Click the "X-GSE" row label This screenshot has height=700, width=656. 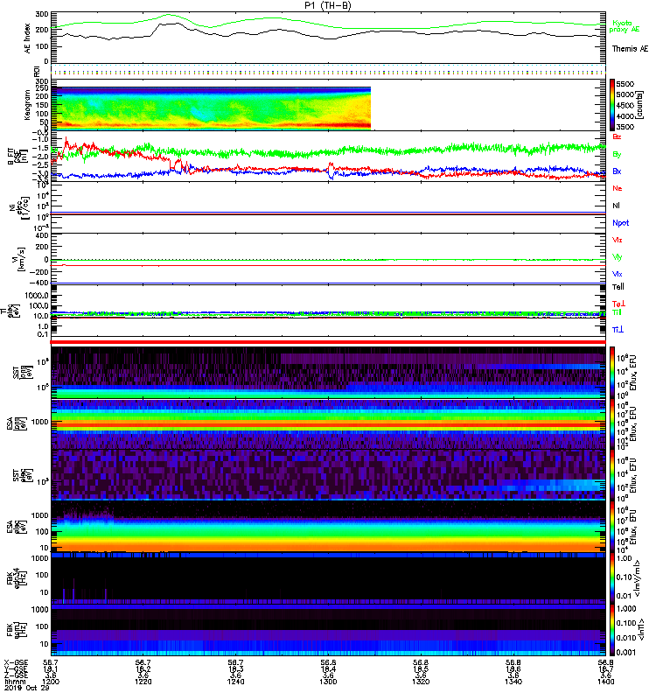[16, 662]
